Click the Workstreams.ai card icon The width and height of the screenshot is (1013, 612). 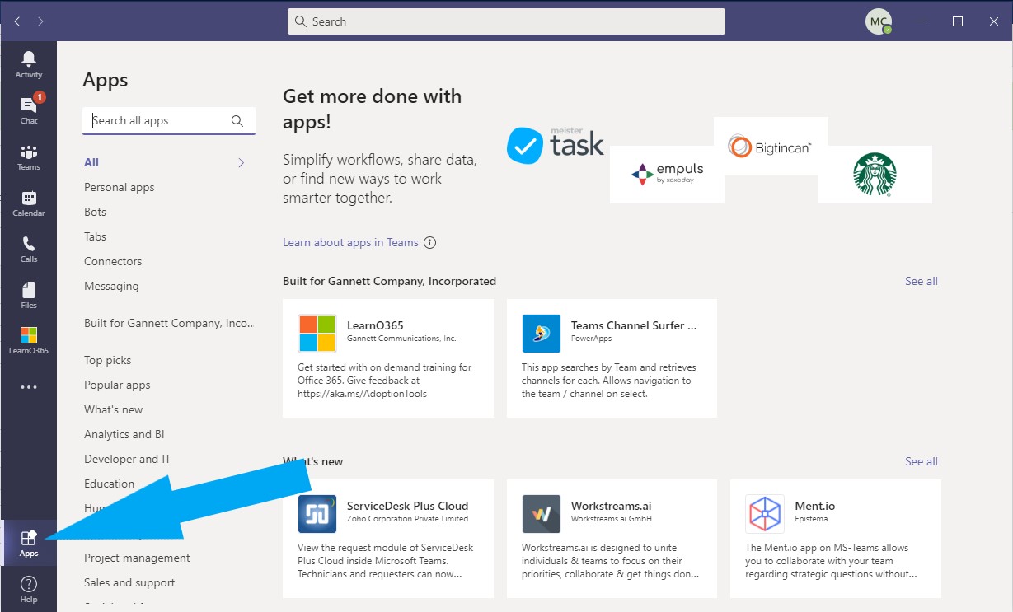pos(542,514)
